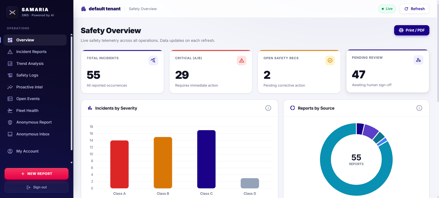Click the purple donut segment
This screenshot has height=198, width=439.
point(370,131)
